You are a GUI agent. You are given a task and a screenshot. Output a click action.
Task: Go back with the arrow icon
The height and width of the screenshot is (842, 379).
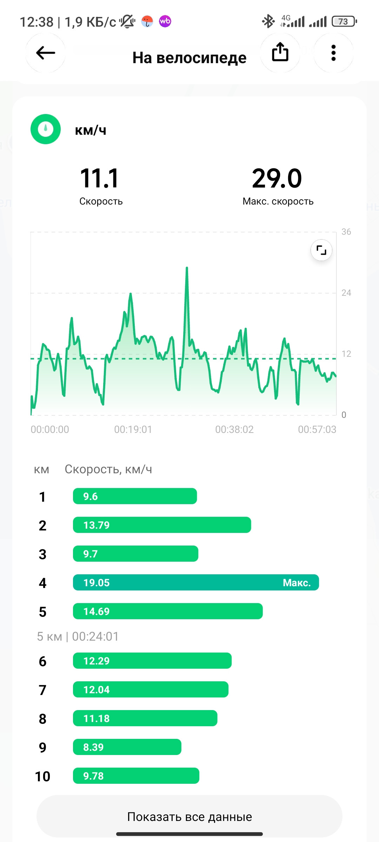[x=46, y=53]
